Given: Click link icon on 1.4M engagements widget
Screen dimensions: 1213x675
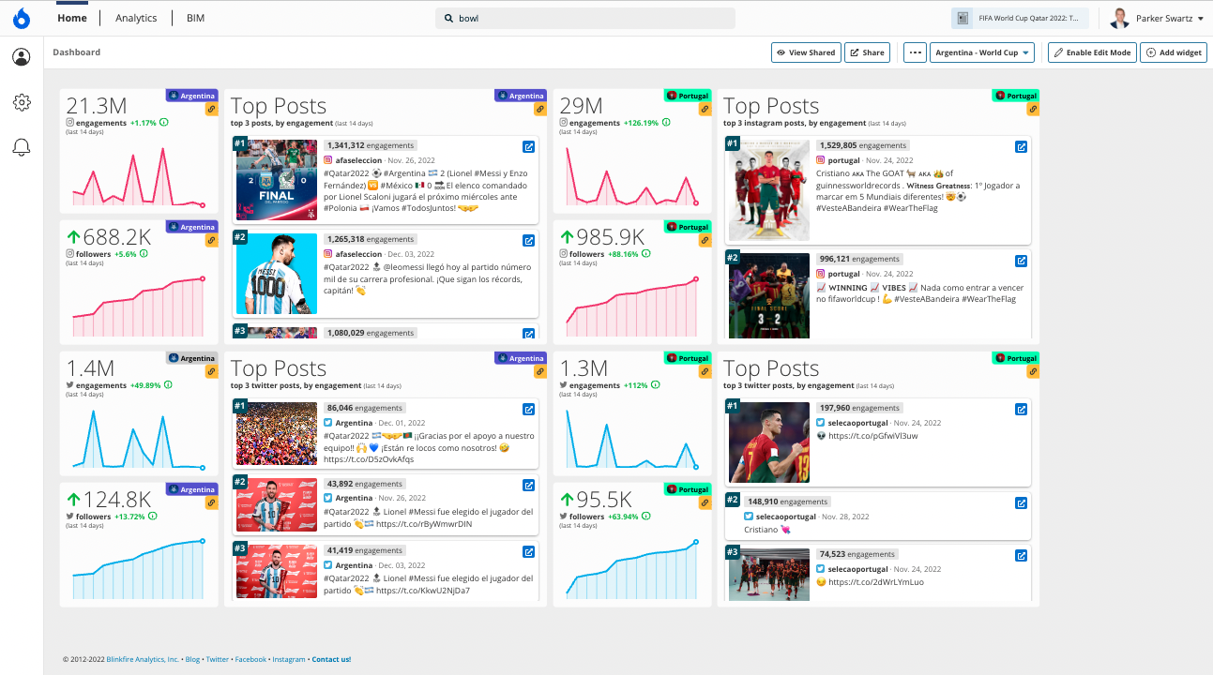Looking at the screenshot, I should 212,371.
